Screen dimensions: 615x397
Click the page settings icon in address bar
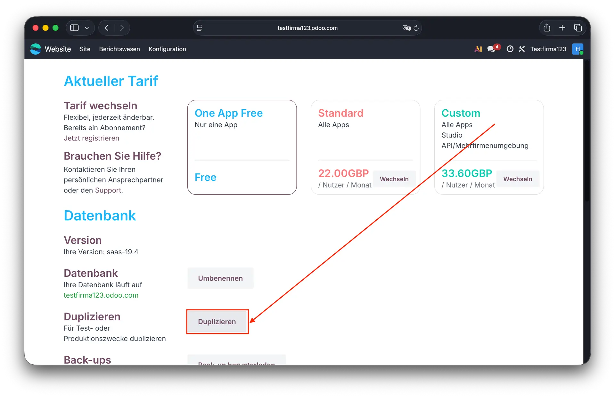click(200, 28)
